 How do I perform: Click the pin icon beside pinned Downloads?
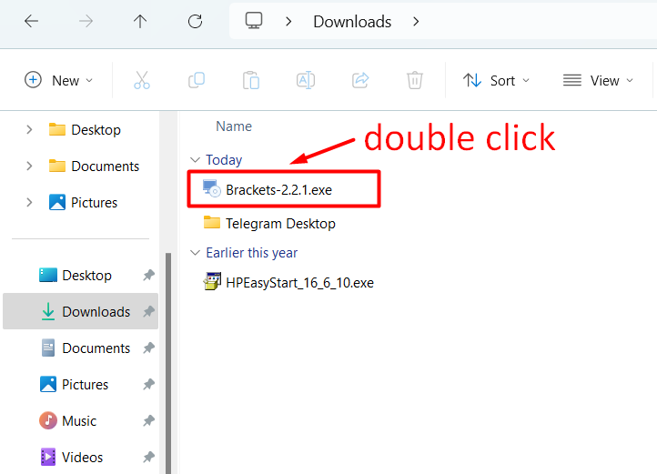coord(148,311)
